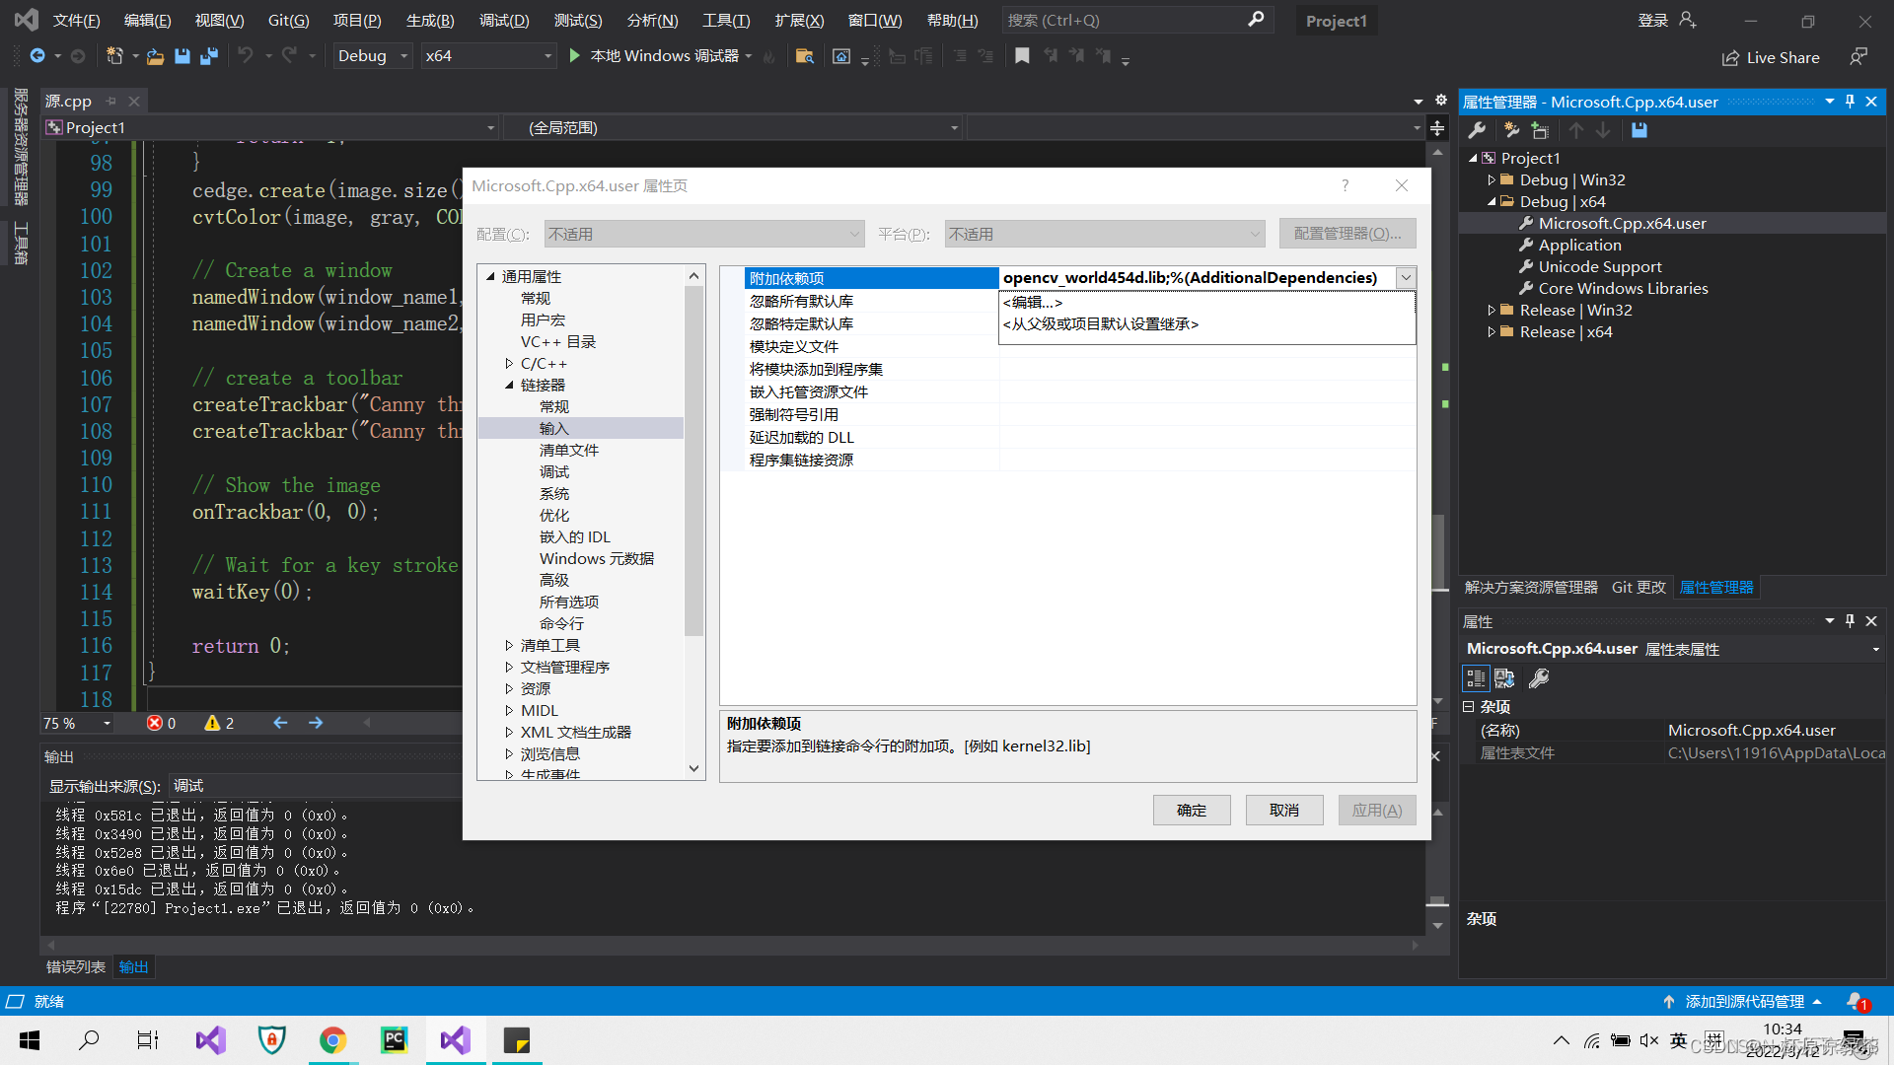
Task: Switch properties to categorized view icon
Action: point(1475,677)
